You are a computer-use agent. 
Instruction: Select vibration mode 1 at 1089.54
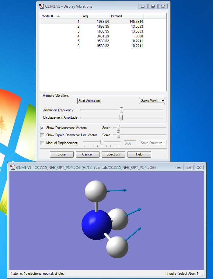[x=92, y=22]
